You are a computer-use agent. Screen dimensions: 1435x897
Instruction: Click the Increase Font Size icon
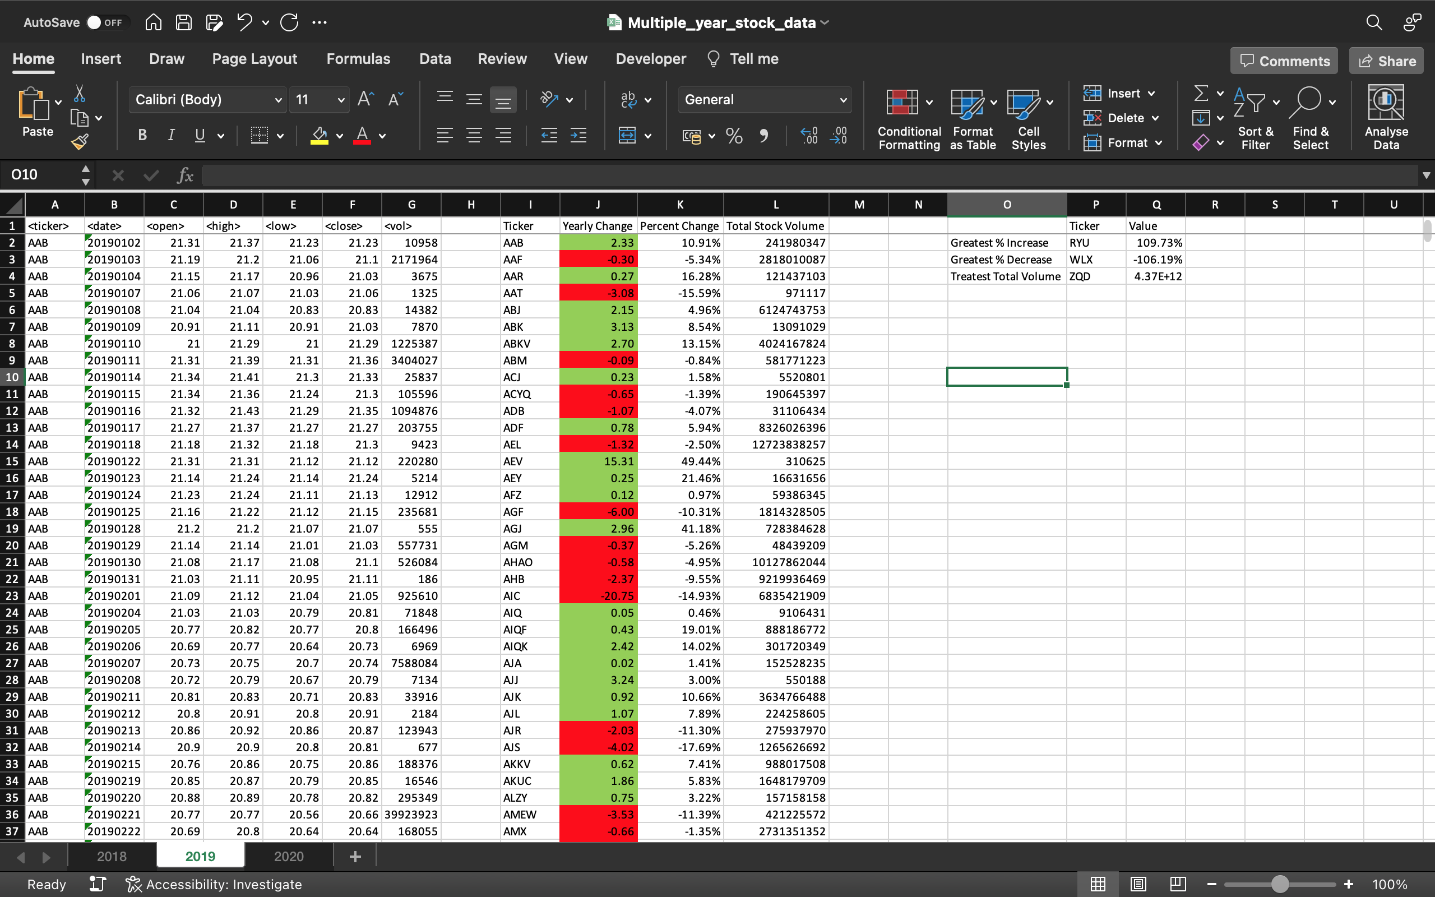tap(365, 99)
